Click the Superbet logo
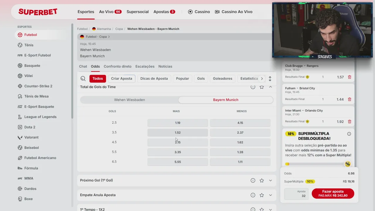Screen dimensions: 375x211 38,12
